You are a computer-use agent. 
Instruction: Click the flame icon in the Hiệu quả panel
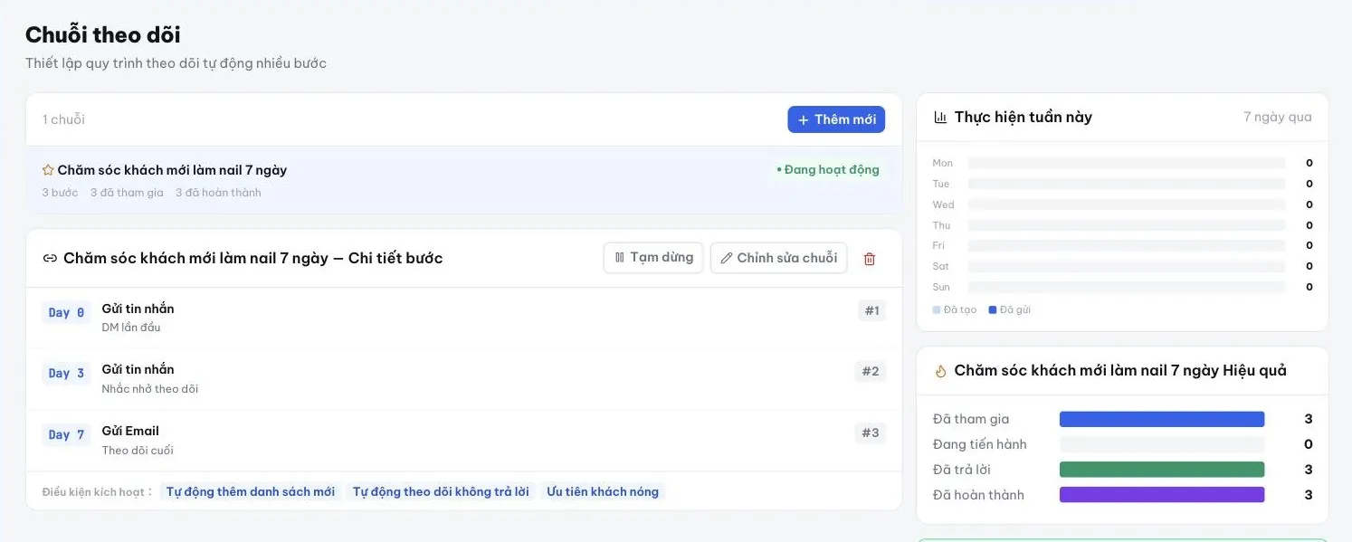940,371
